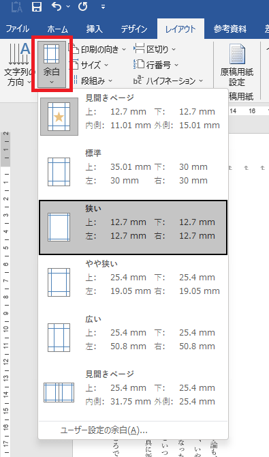Click the starred margin thumbnail icon

(x=59, y=117)
